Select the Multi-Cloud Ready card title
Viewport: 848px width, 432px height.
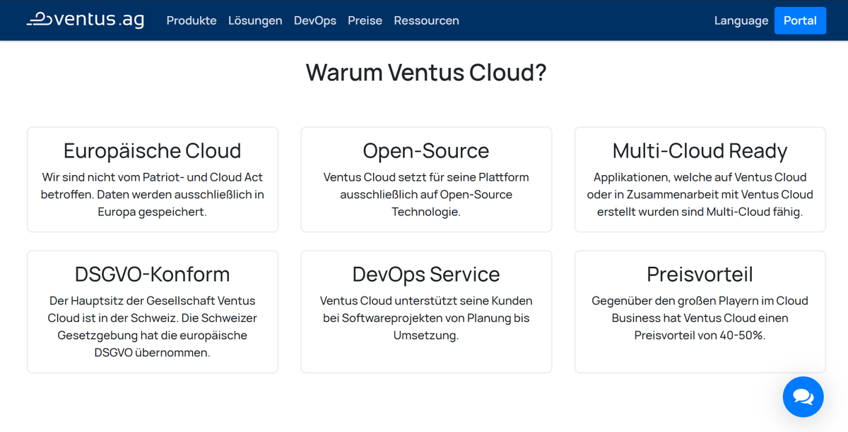point(700,150)
